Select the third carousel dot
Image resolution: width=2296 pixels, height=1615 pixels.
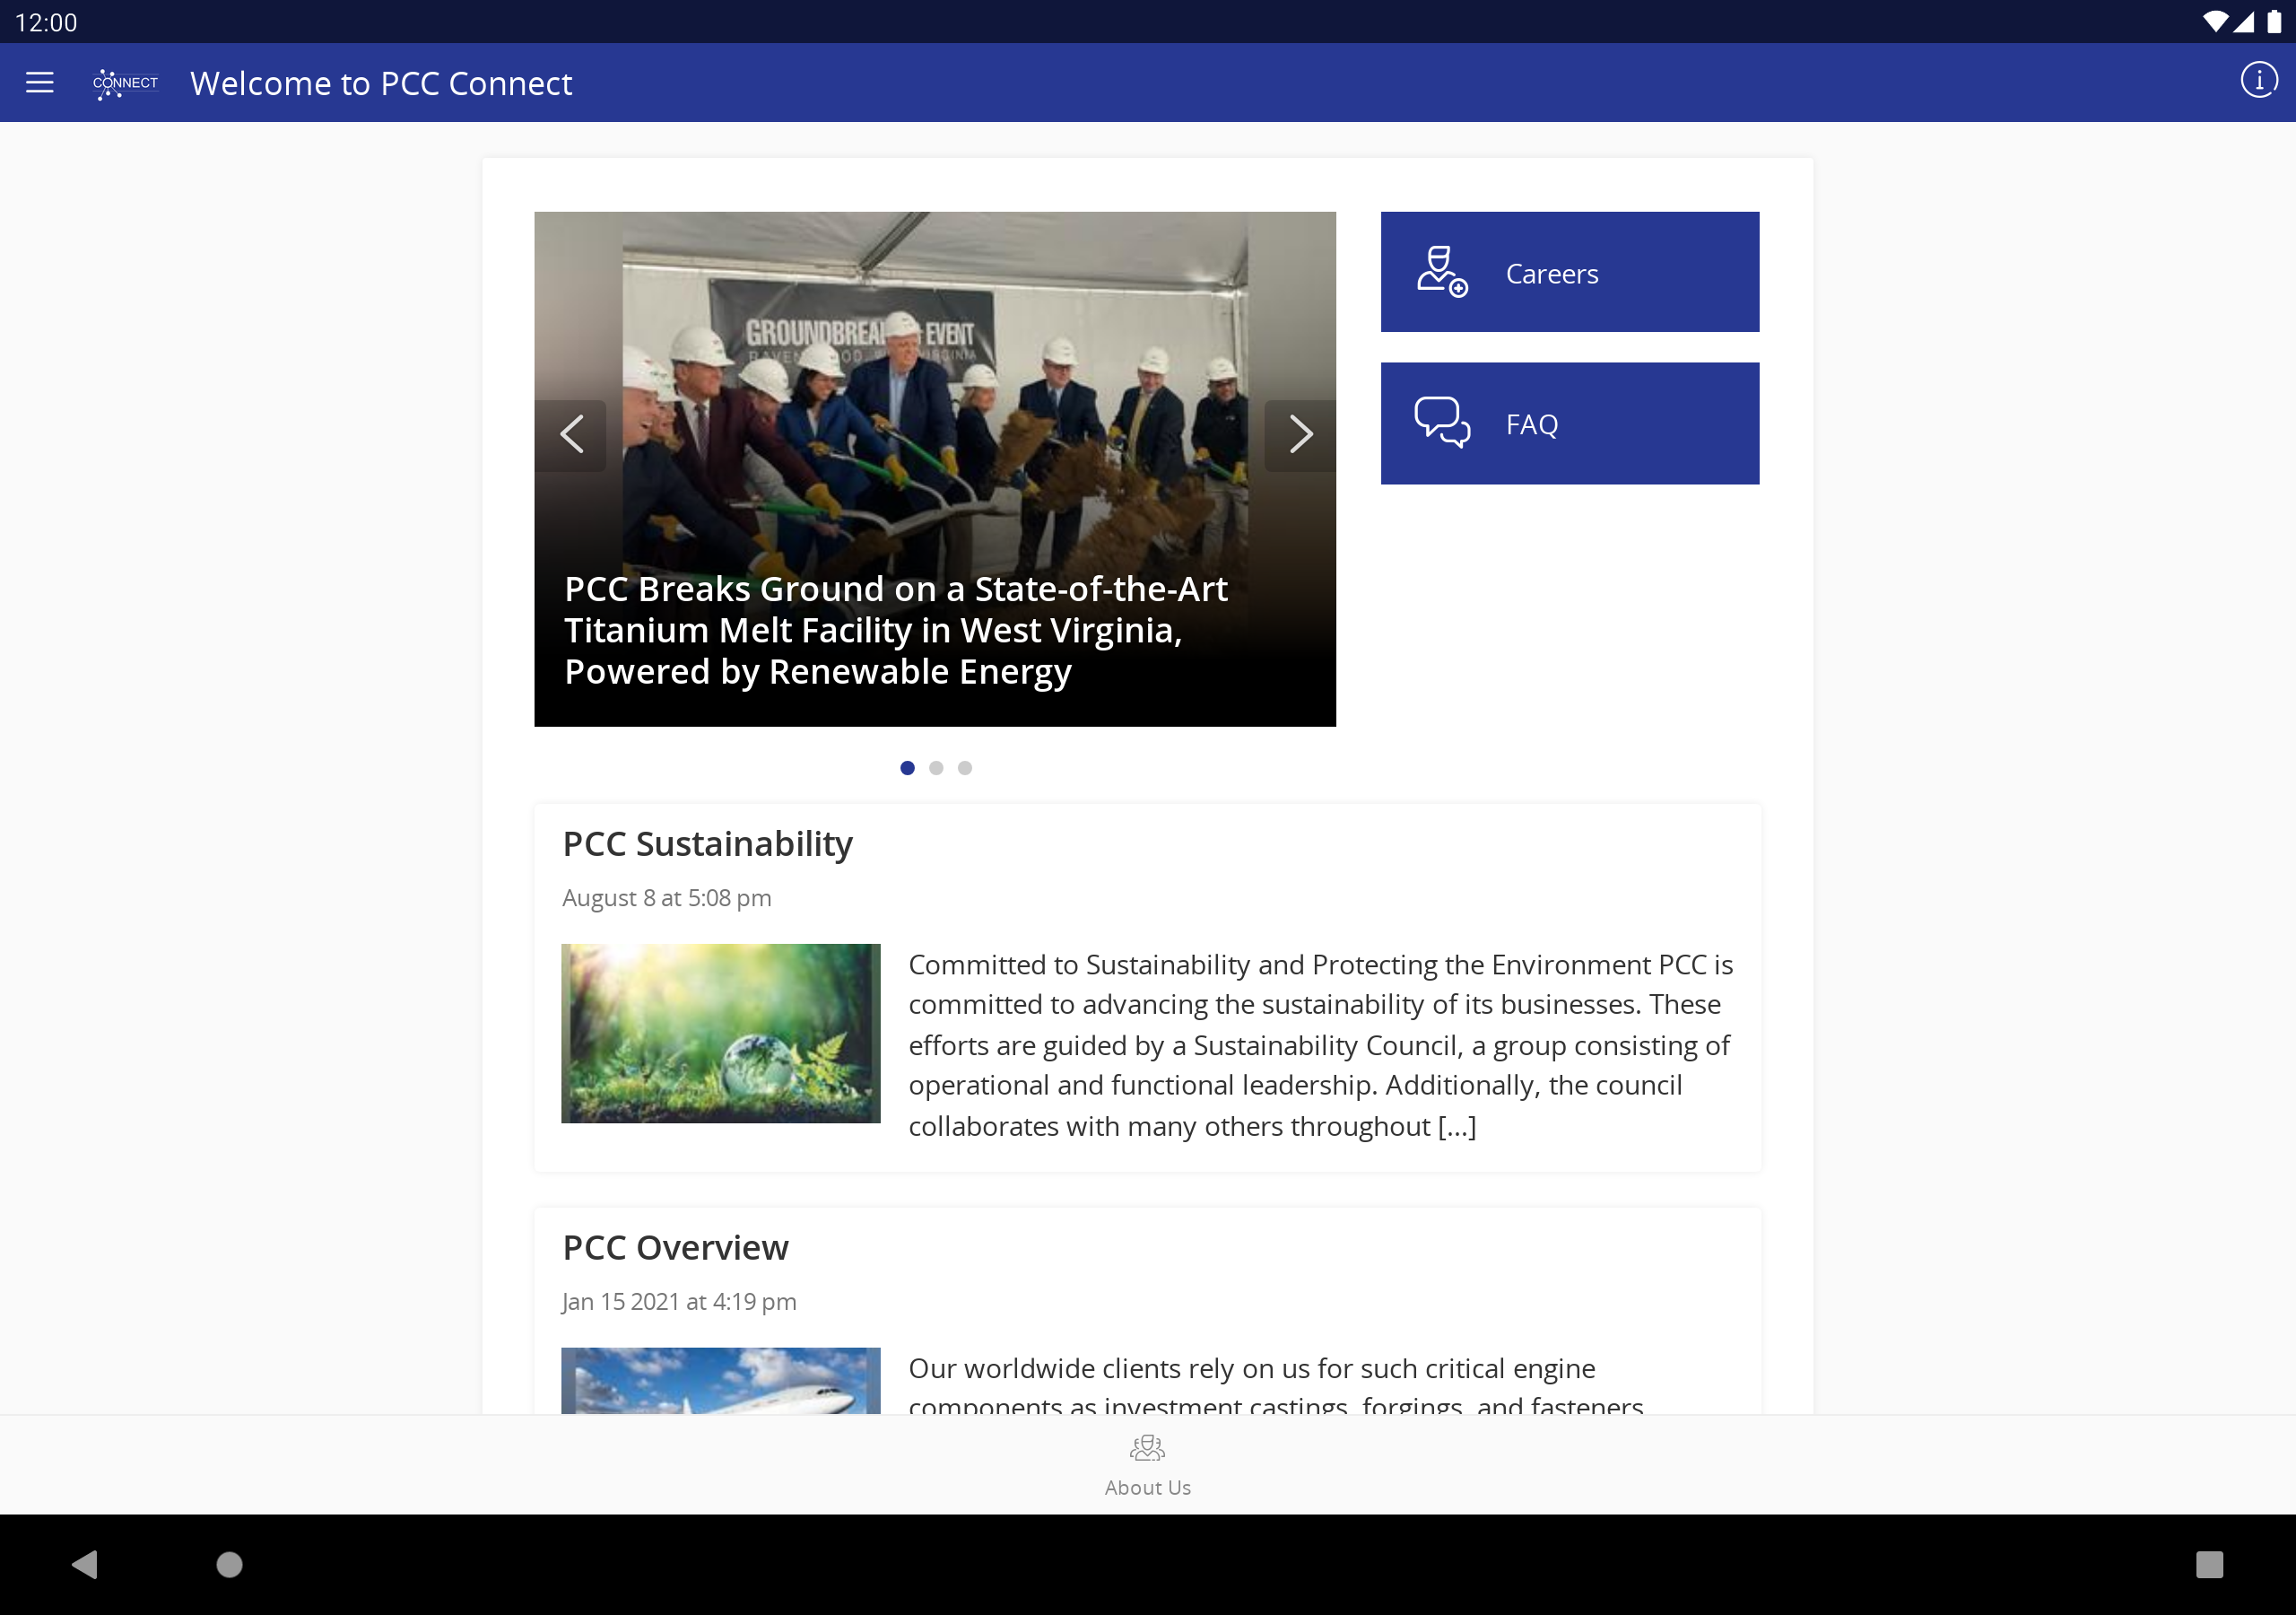964,767
